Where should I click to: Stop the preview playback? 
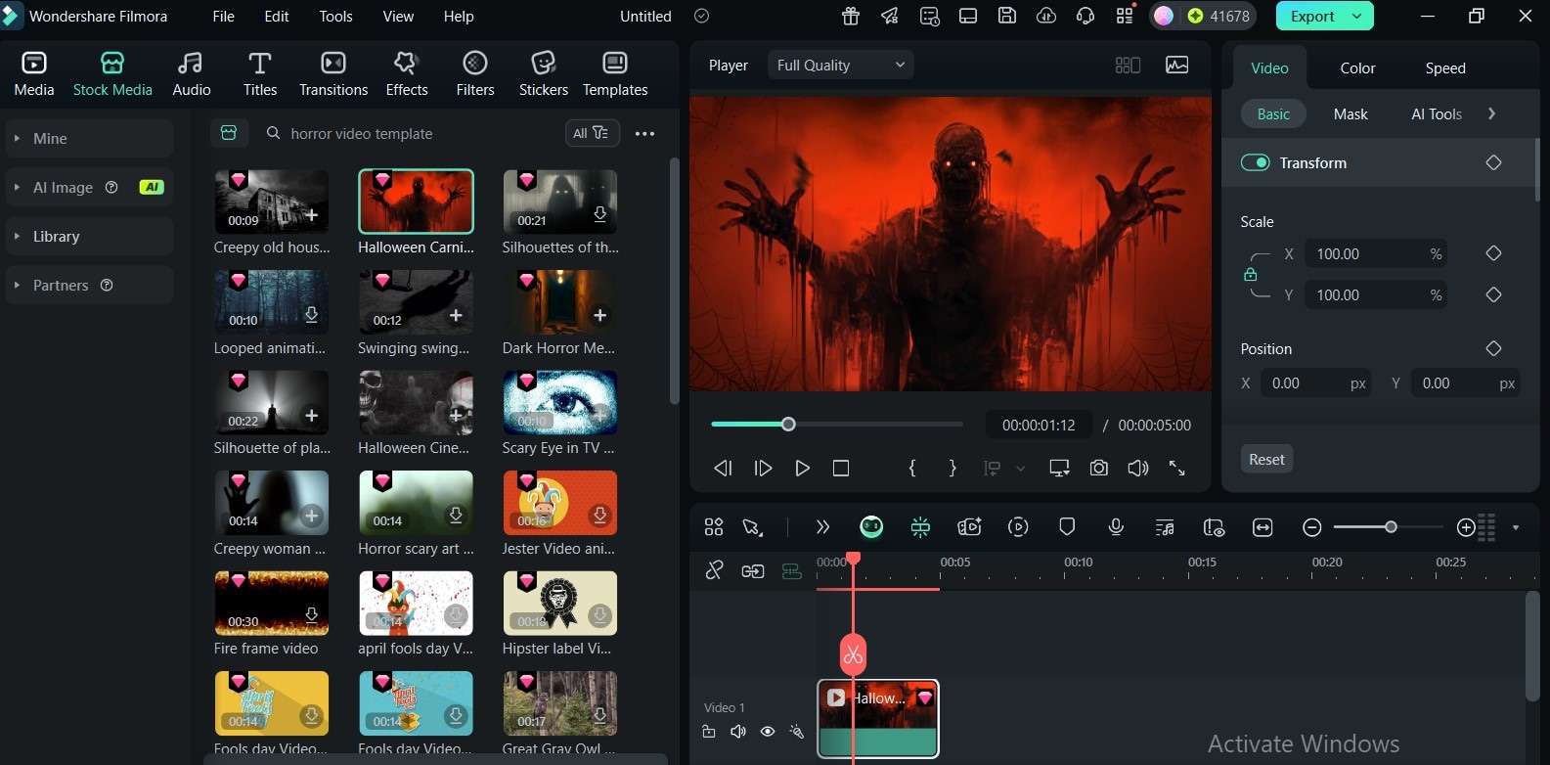[841, 469]
